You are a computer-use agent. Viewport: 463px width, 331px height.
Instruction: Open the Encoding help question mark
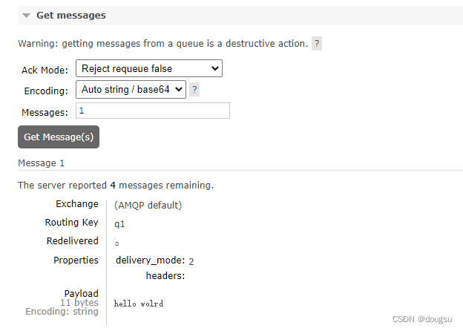pos(194,89)
